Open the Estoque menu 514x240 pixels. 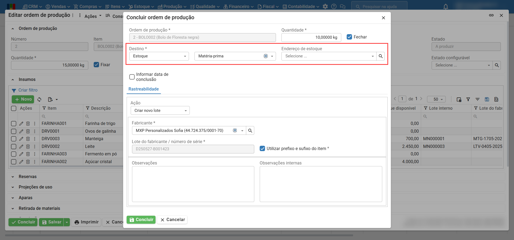click(x=141, y=7)
